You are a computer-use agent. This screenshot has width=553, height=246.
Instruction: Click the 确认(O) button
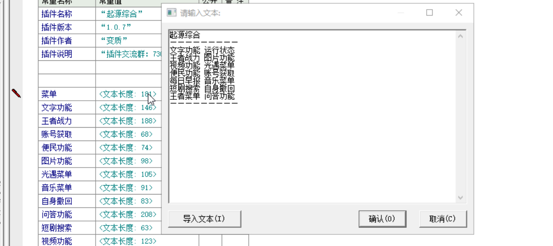(x=382, y=219)
